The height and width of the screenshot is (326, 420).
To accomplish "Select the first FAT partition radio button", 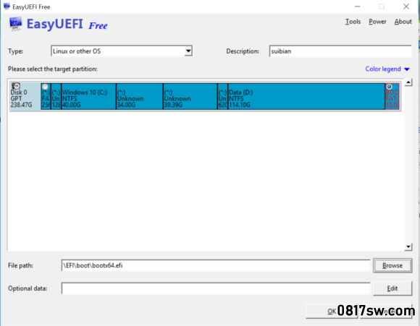I will [45, 87].
